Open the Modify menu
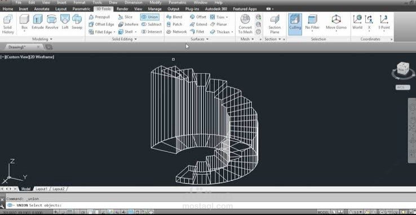The image size is (416, 215). [x=155, y=3]
